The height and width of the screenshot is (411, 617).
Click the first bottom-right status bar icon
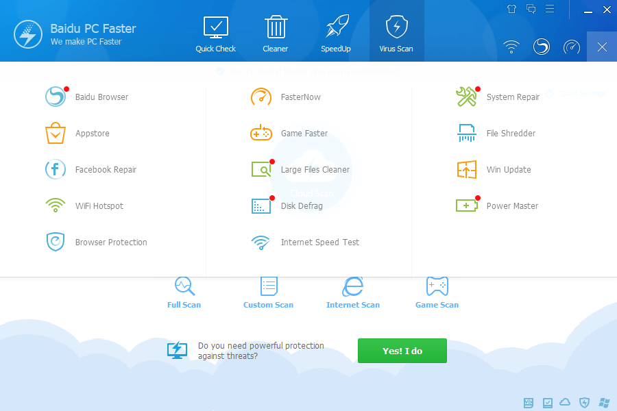coord(528,402)
